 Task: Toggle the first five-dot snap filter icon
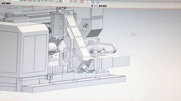[x=57, y=1]
